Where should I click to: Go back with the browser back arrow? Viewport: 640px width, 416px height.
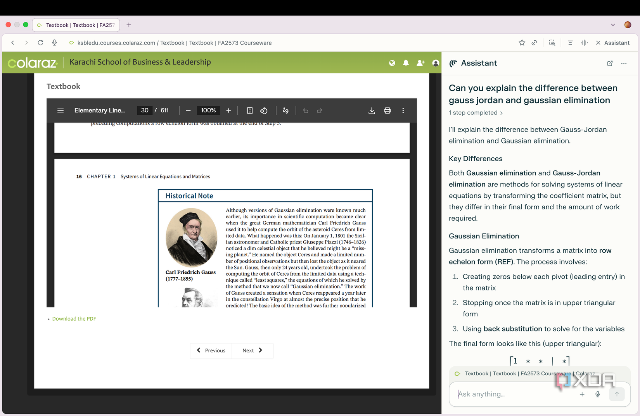[13, 43]
